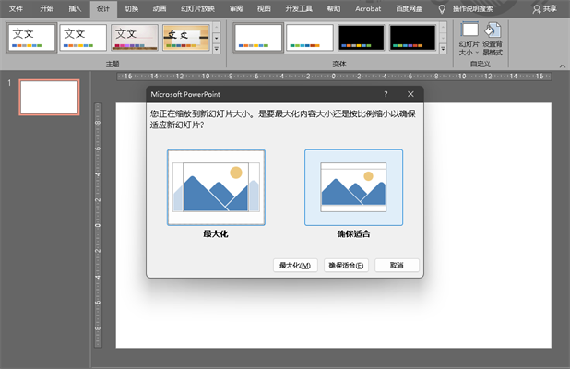
Task: Apply the first white Office theme
Action: click(30, 37)
